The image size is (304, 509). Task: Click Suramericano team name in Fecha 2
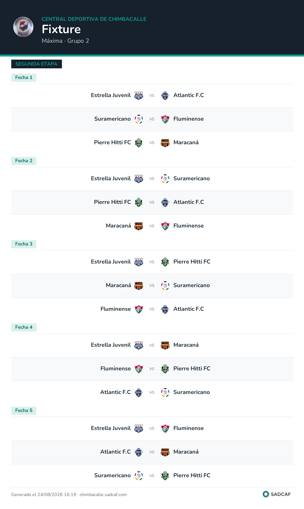tap(192, 179)
